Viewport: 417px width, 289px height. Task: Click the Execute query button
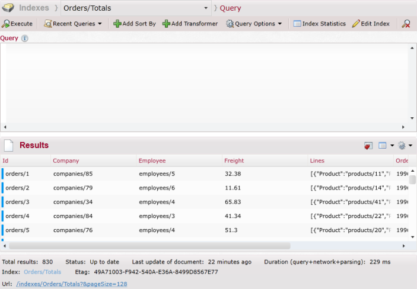pos(17,24)
